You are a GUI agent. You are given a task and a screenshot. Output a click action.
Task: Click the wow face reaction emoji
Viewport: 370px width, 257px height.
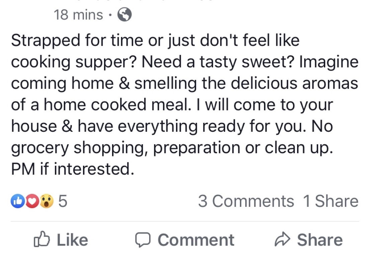[x=47, y=201]
